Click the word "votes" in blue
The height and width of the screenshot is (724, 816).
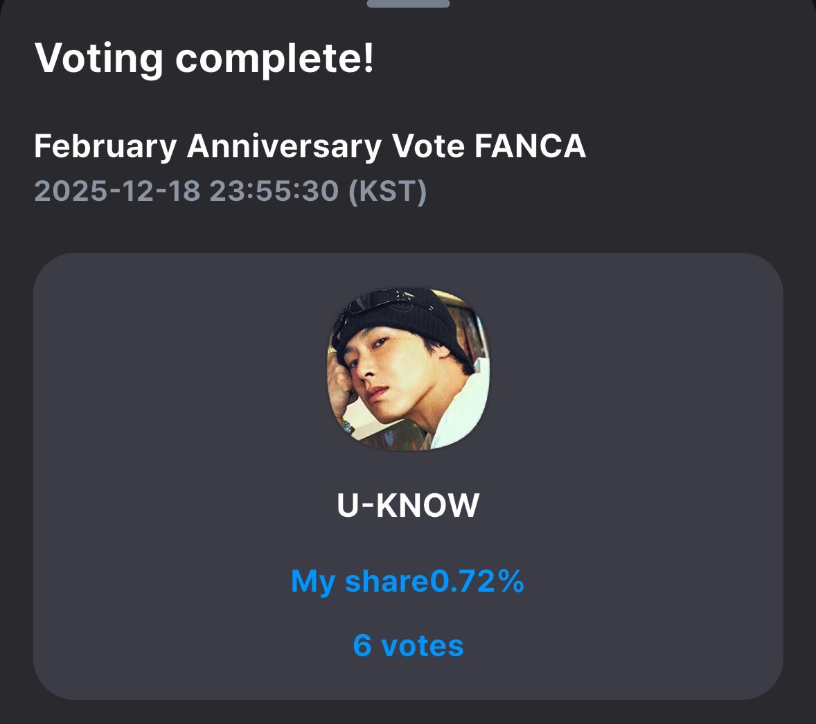(x=423, y=646)
